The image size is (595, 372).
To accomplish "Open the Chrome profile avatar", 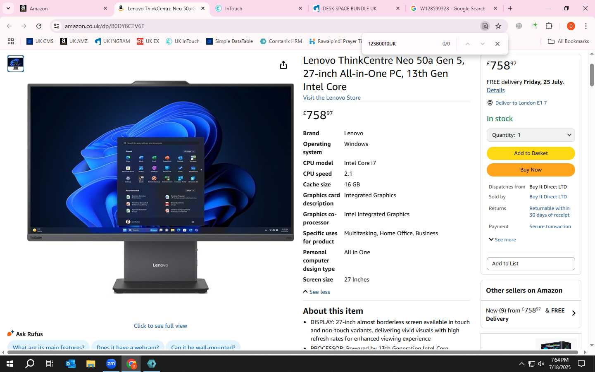I will [x=571, y=26].
